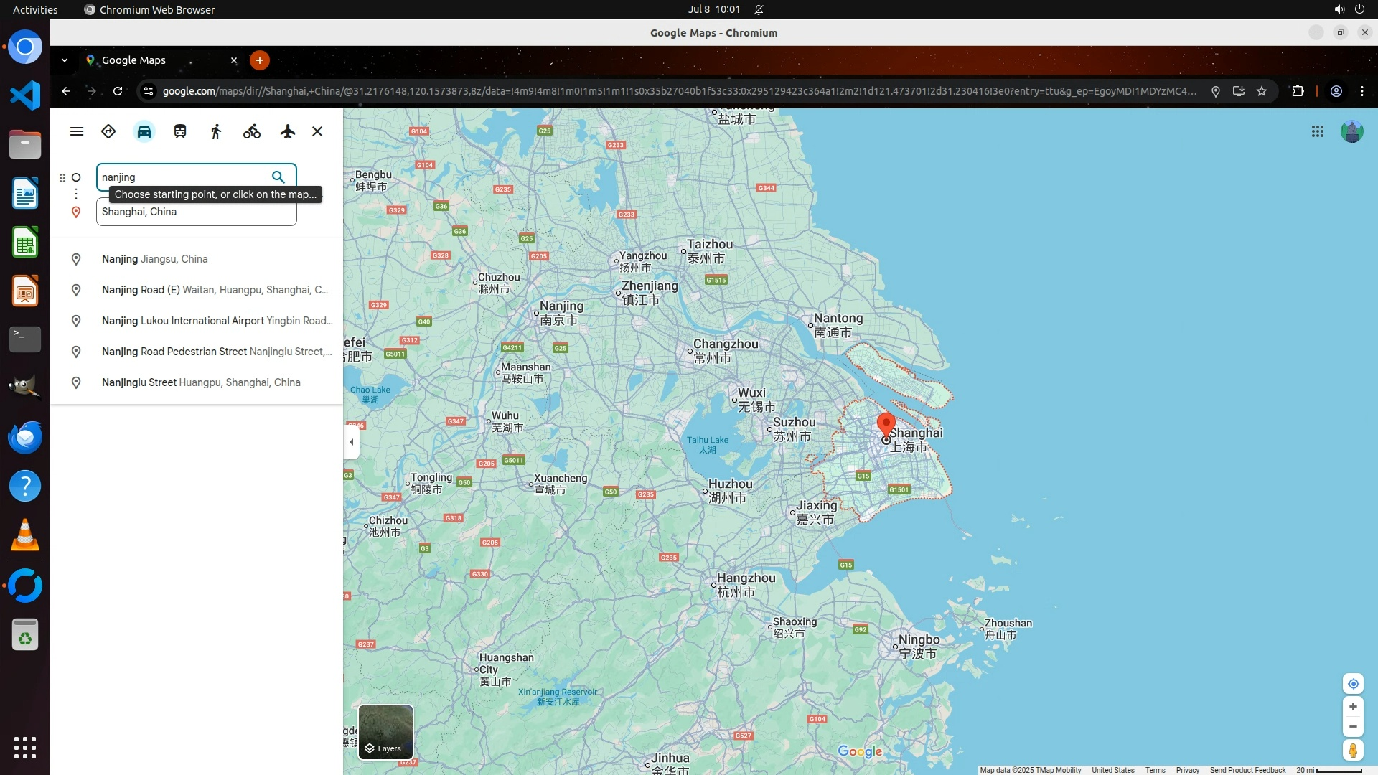Click Send Product Feedback link
The height and width of the screenshot is (775, 1378).
pyautogui.click(x=1247, y=770)
